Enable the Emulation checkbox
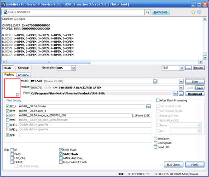209x177 pixels. (156, 138)
